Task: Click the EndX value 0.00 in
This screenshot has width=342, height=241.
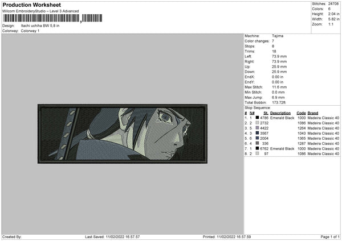Action: (x=278, y=77)
